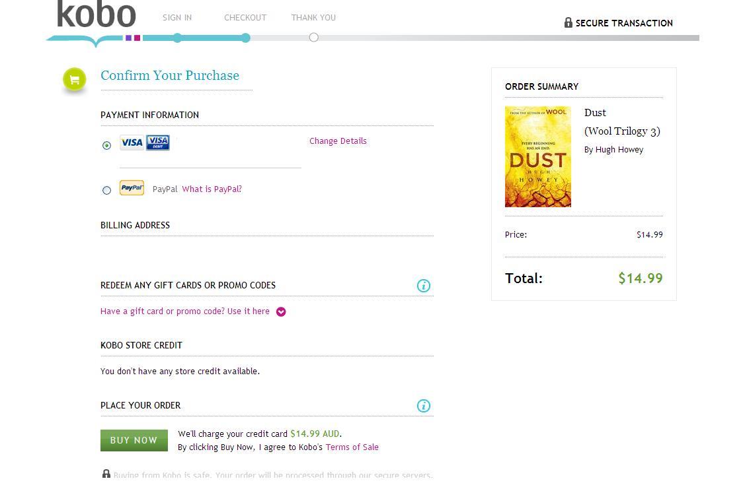Select the Visa credit card radio button
The image size is (743, 489).
[107, 145]
